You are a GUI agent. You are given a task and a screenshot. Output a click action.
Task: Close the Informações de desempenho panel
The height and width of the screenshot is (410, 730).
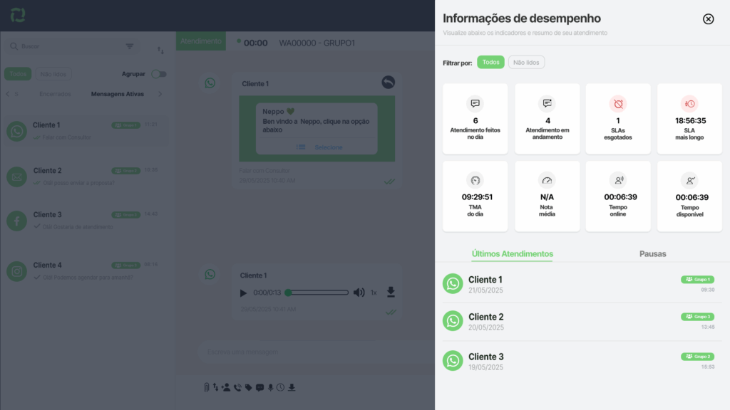[708, 19]
